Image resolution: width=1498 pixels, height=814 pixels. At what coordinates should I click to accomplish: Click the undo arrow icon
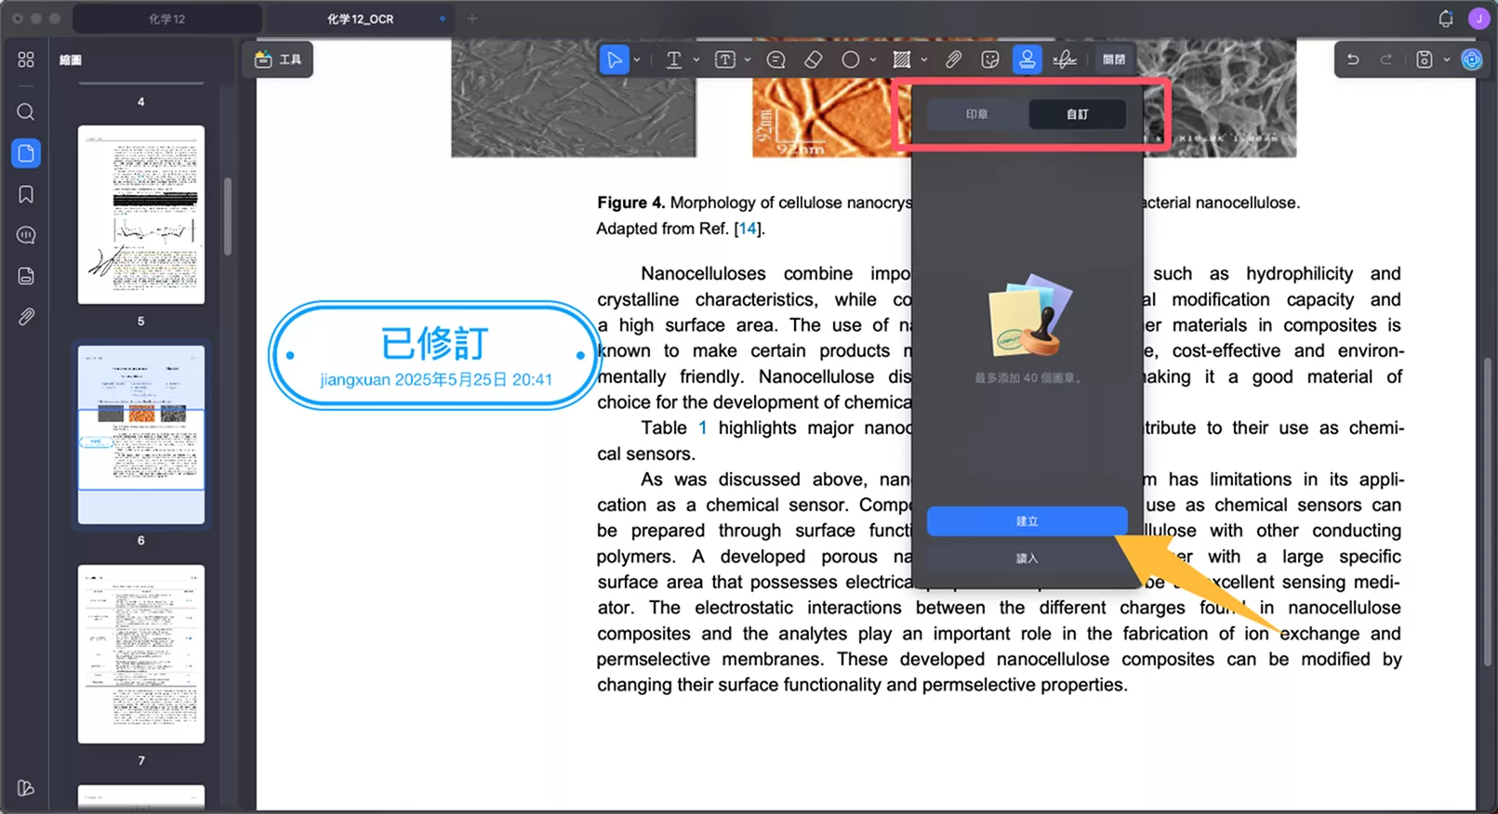click(1353, 59)
